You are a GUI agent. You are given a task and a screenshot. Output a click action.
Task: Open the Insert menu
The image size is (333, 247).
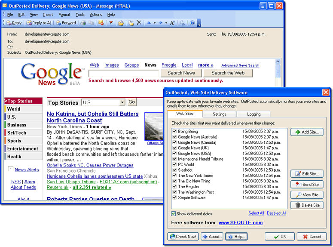(x=48, y=15)
